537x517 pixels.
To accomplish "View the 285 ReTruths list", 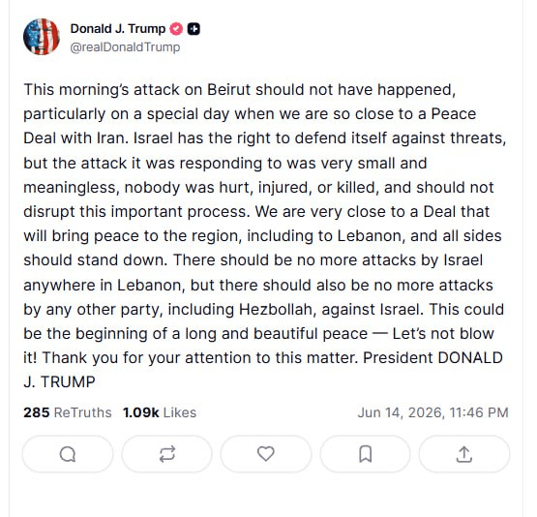I will (68, 412).
